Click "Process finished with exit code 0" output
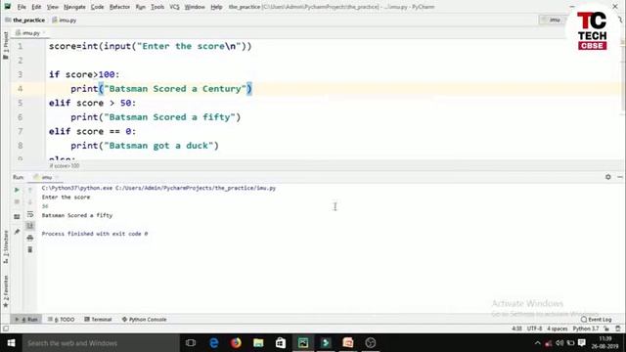This screenshot has width=626, height=352. (95, 234)
